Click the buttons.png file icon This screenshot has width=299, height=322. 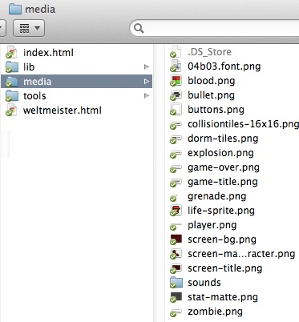[176, 109]
